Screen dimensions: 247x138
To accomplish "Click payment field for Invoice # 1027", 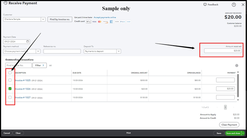I will click(x=225, y=97).
